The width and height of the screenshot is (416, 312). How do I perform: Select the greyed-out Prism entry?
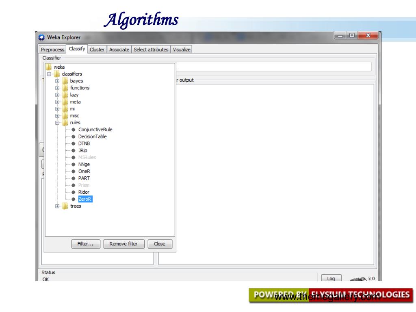coord(84,185)
